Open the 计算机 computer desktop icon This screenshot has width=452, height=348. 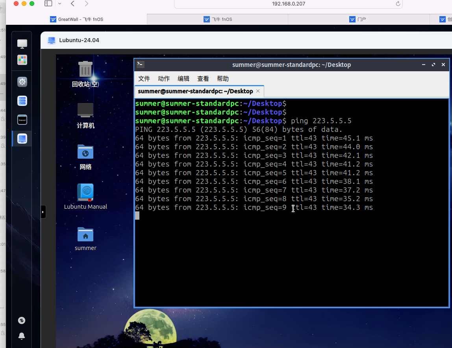click(x=85, y=111)
